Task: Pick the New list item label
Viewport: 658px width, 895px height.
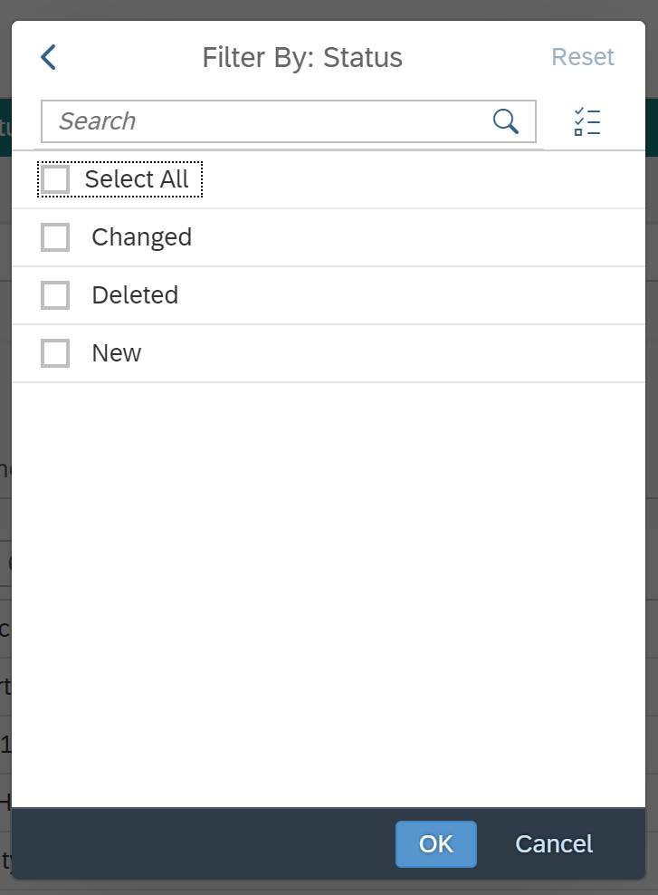Action: click(117, 353)
